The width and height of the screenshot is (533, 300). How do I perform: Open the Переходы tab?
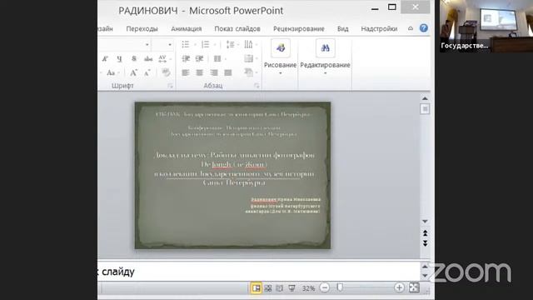pyautogui.click(x=142, y=29)
